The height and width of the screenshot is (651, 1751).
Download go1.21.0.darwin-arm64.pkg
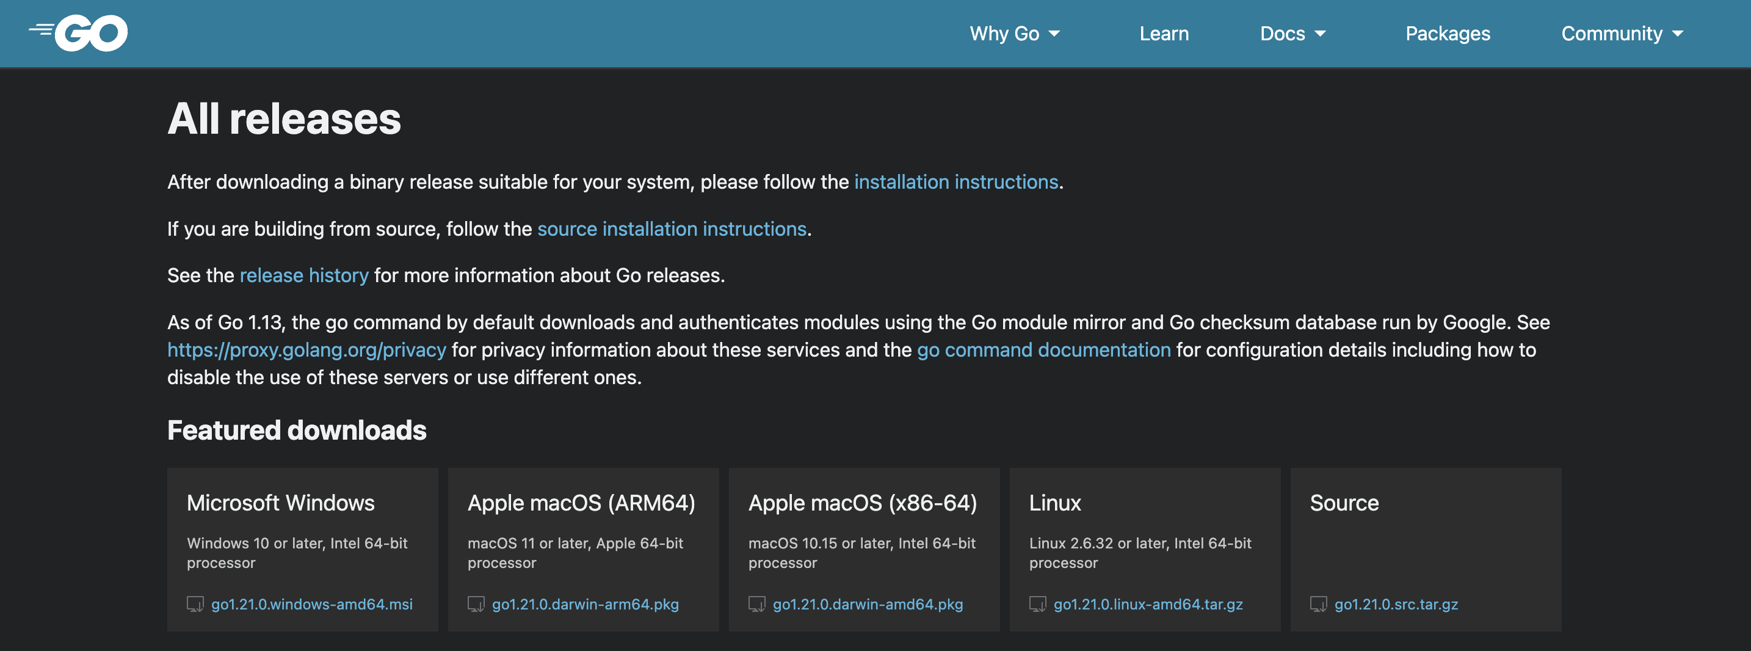pyautogui.click(x=585, y=604)
